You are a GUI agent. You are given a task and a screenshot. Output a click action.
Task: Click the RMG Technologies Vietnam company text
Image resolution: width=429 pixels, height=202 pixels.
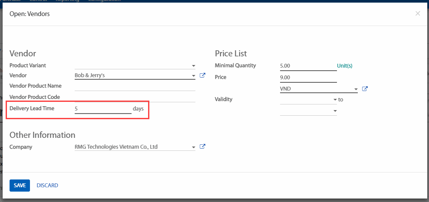coord(116,147)
